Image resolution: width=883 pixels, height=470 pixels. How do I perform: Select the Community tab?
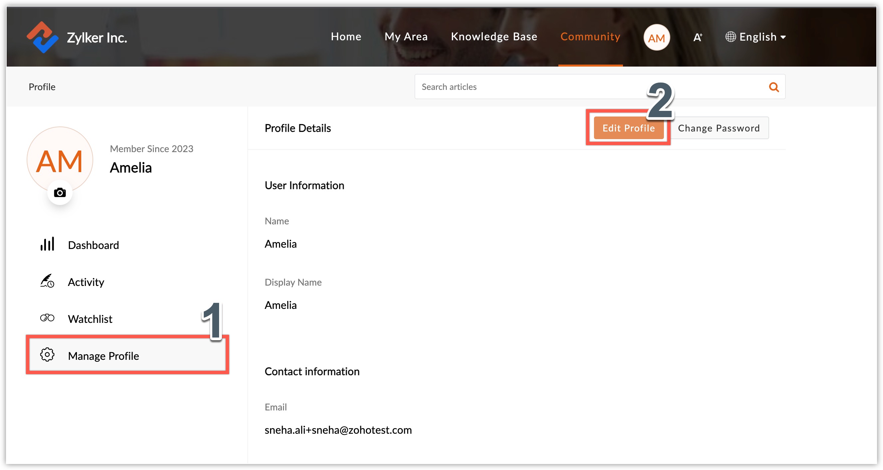tap(590, 37)
